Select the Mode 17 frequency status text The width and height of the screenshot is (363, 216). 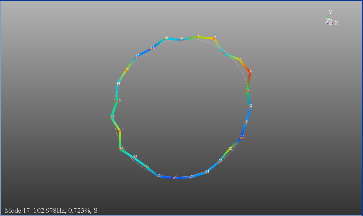(51, 210)
